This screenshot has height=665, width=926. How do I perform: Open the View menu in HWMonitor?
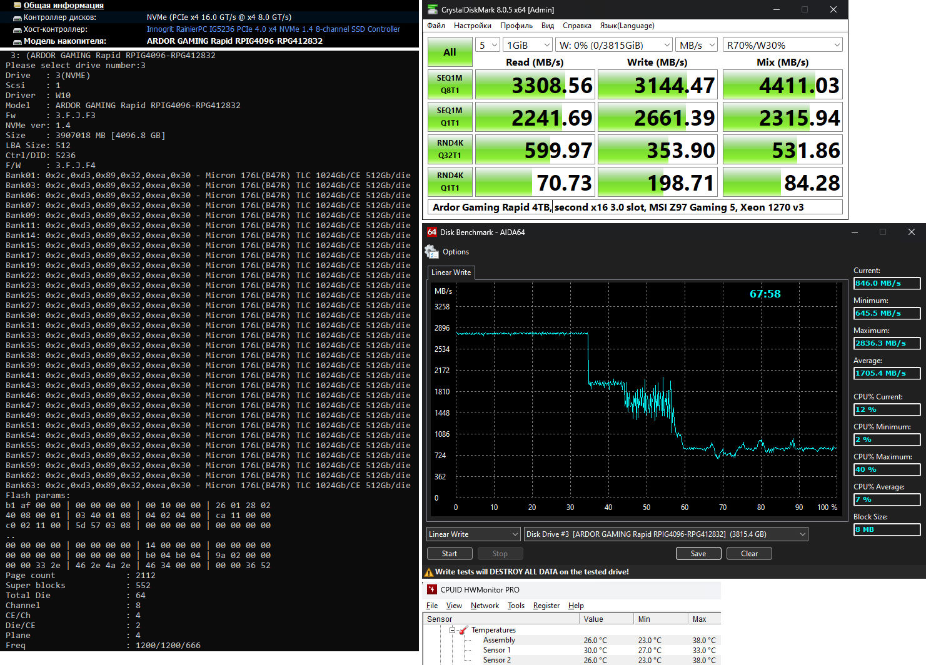454,606
